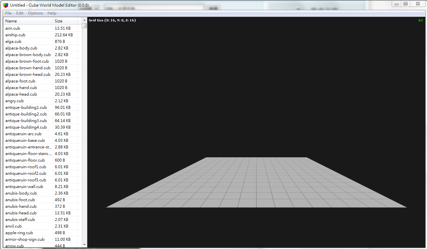
Task: Select angry.cub from the list
Action: coord(15,101)
